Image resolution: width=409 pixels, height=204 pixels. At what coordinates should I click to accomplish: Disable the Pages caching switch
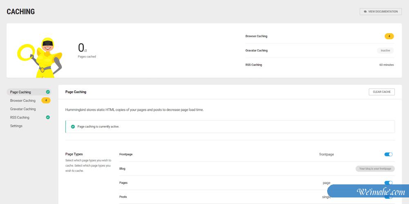388,183
